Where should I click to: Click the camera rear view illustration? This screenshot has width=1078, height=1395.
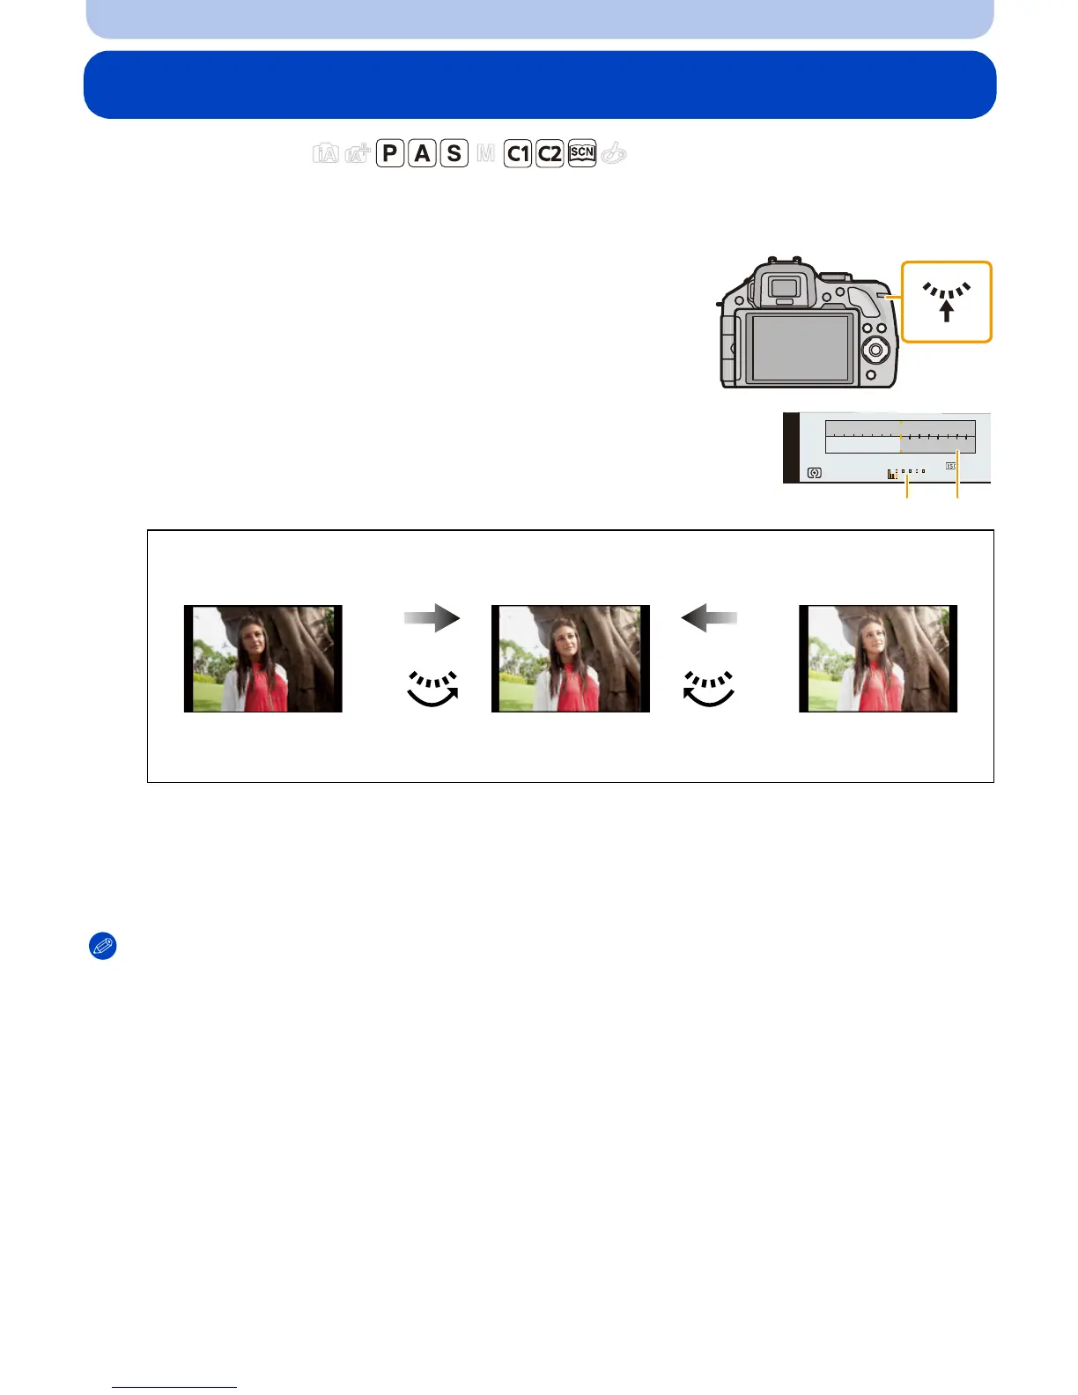(808, 323)
